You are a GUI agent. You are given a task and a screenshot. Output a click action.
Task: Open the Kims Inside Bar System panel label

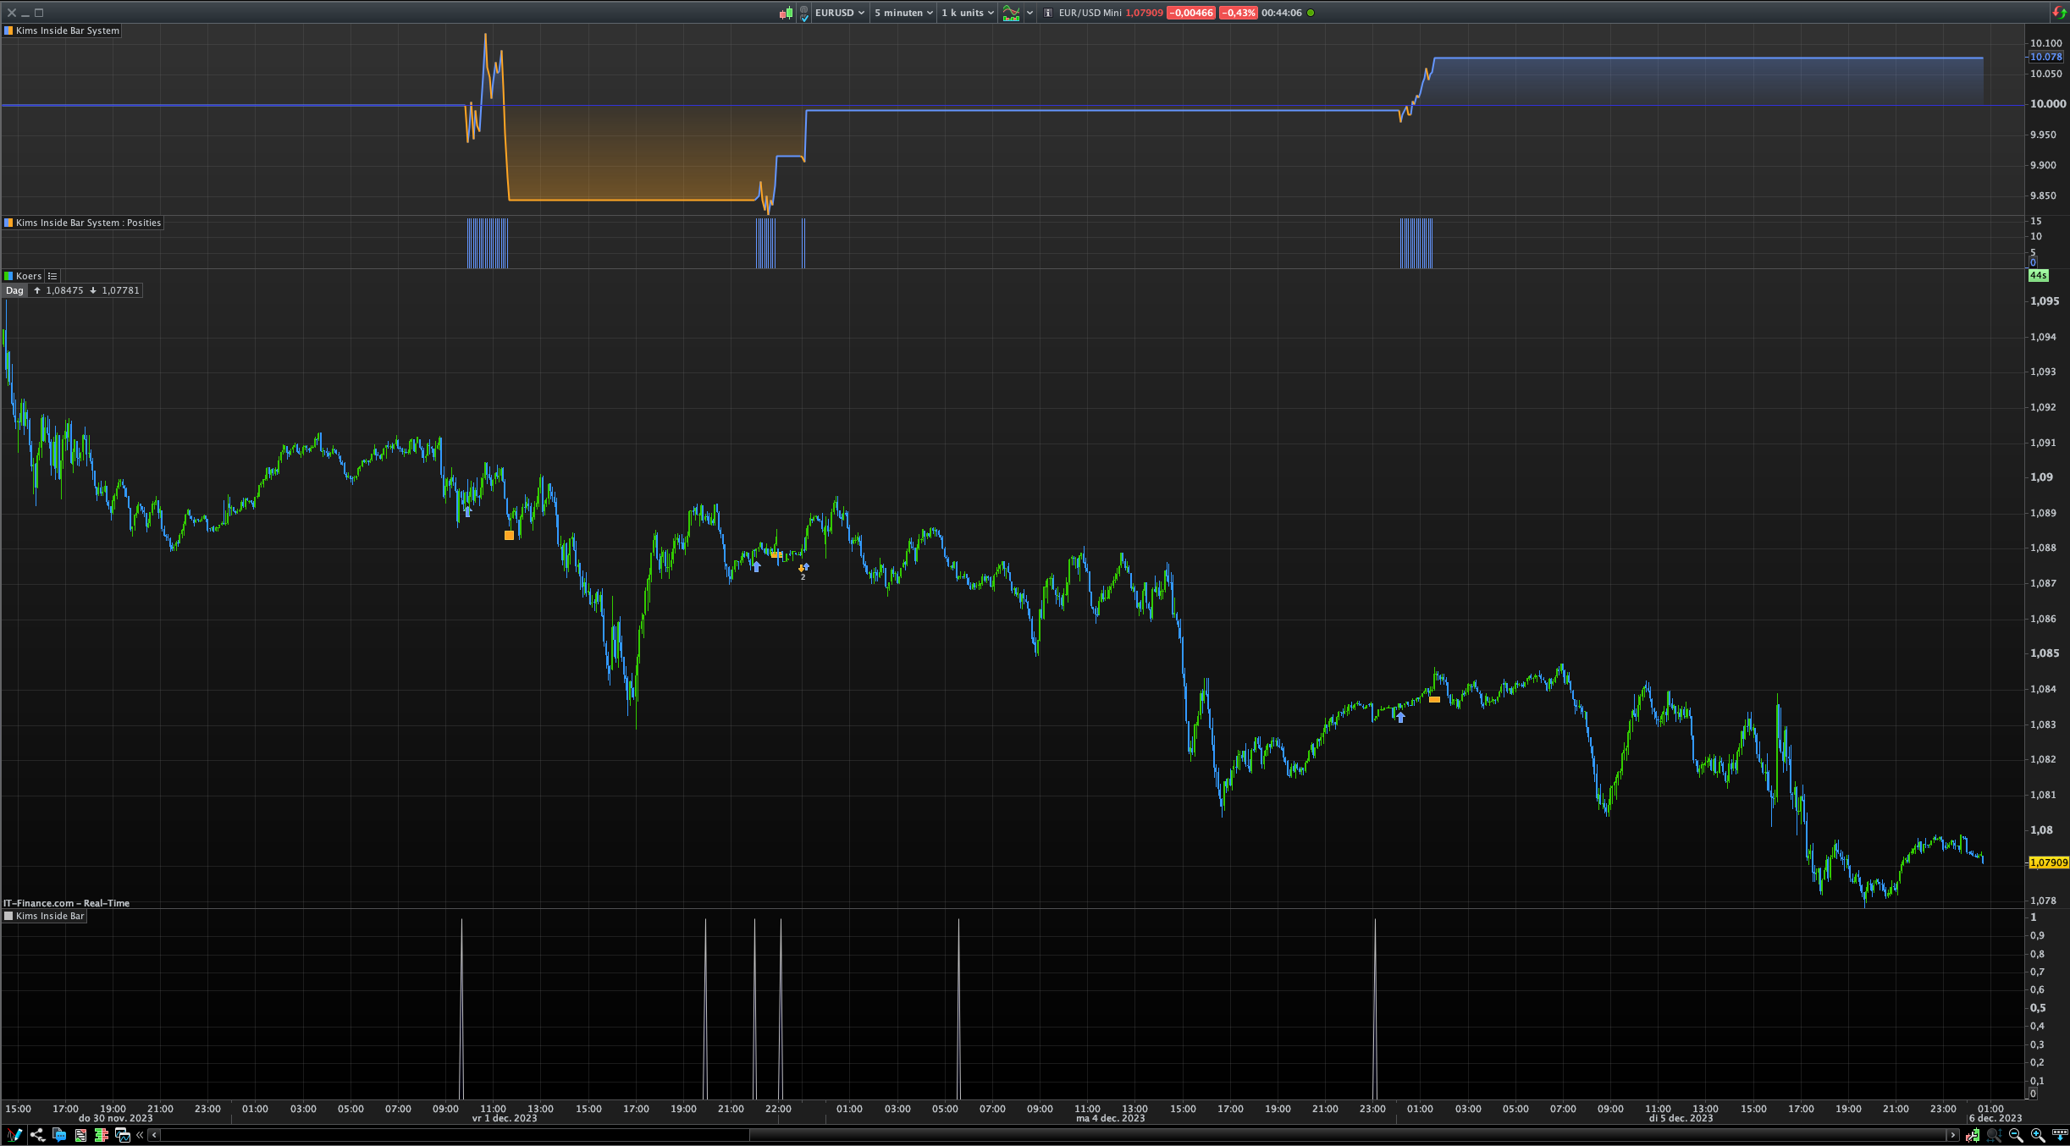point(63,30)
